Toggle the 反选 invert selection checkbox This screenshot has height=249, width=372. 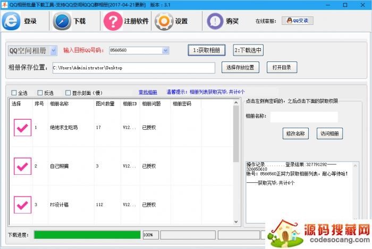40,93
